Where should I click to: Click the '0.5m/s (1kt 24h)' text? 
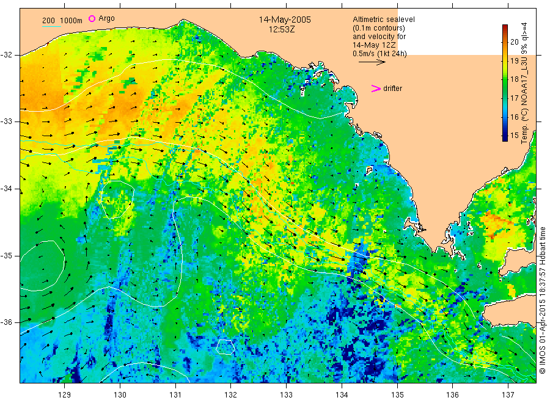pyautogui.click(x=380, y=54)
